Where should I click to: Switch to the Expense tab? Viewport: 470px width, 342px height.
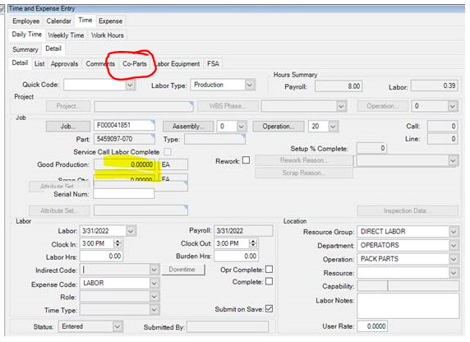pyautogui.click(x=110, y=21)
